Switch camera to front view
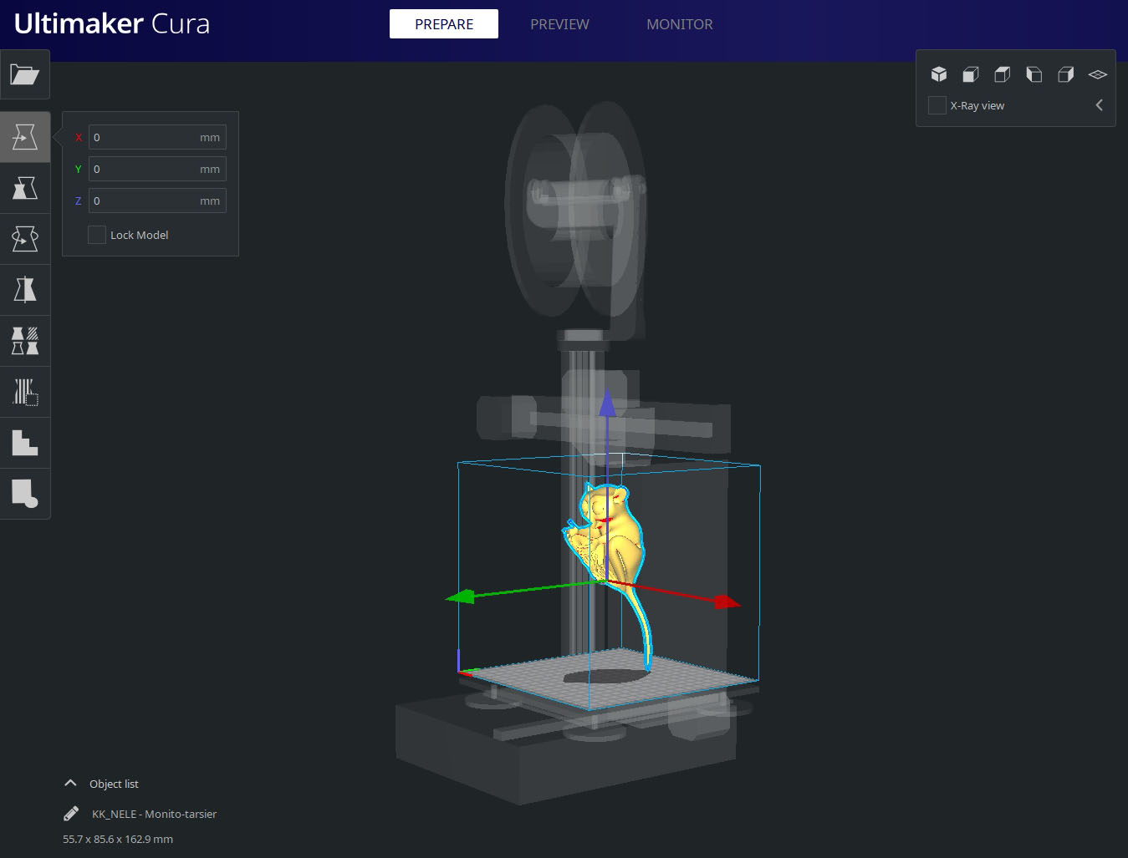 coord(971,74)
